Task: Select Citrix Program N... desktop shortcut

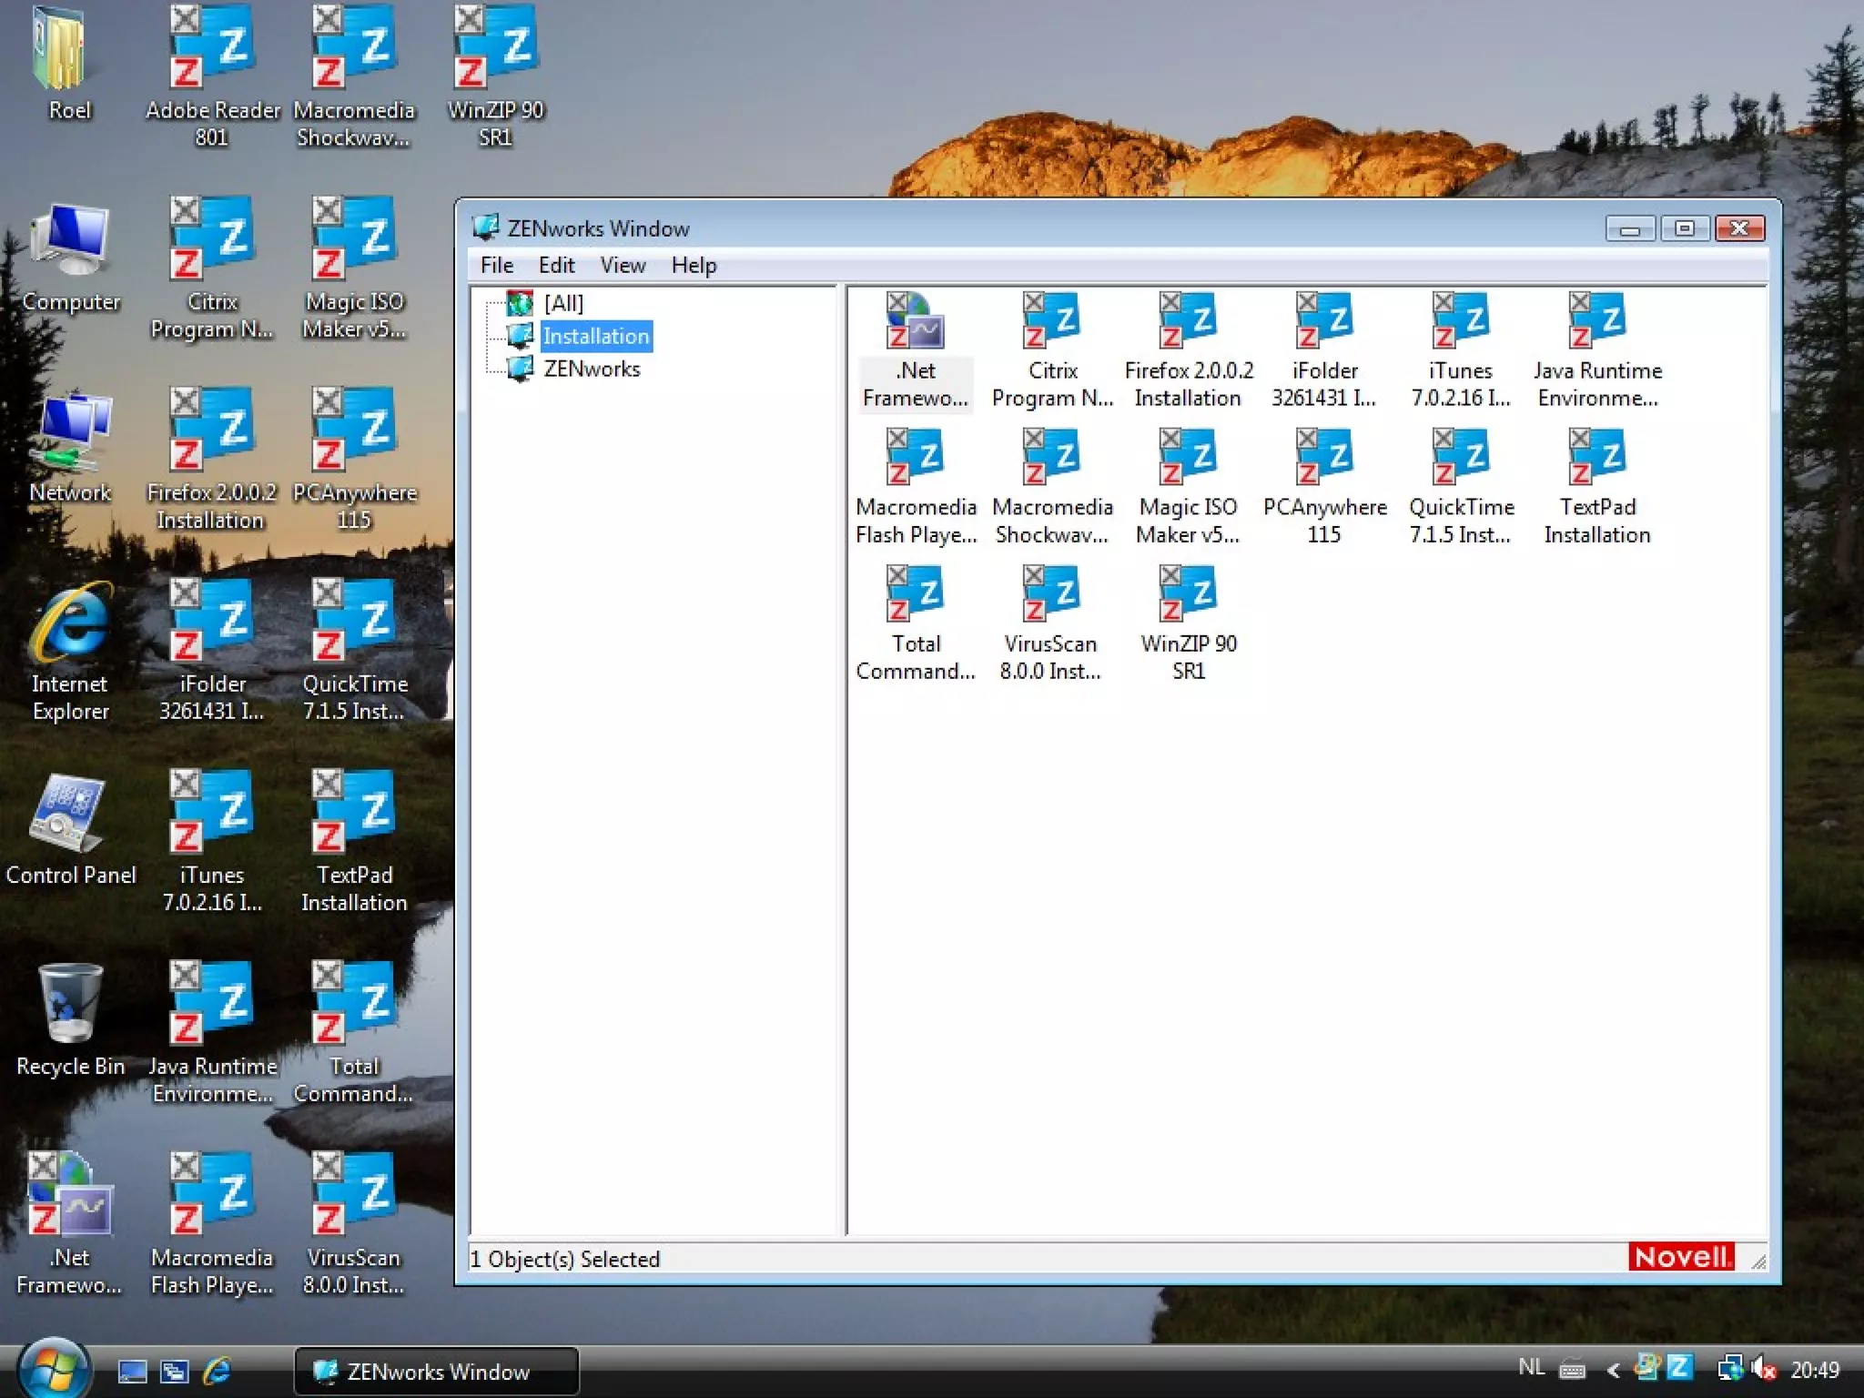Action: [x=212, y=268]
